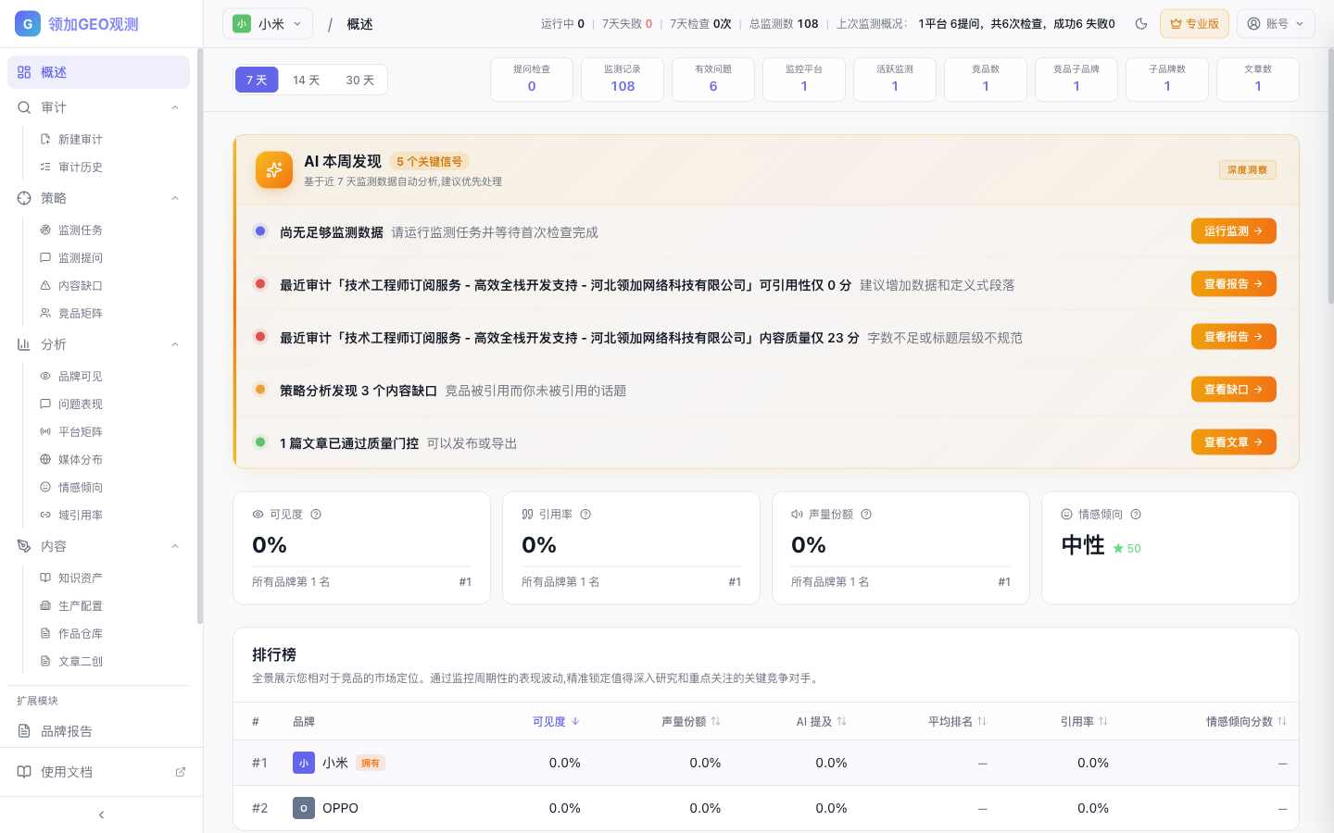Click the 监测记录 108 stat card
1334x833 pixels.
(623, 79)
